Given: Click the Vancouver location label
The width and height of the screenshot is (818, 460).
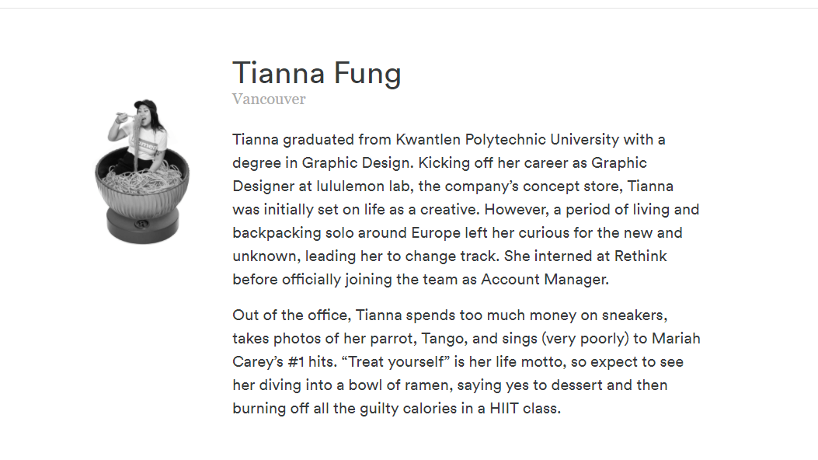Looking at the screenshot, I should tap(269, 99).
